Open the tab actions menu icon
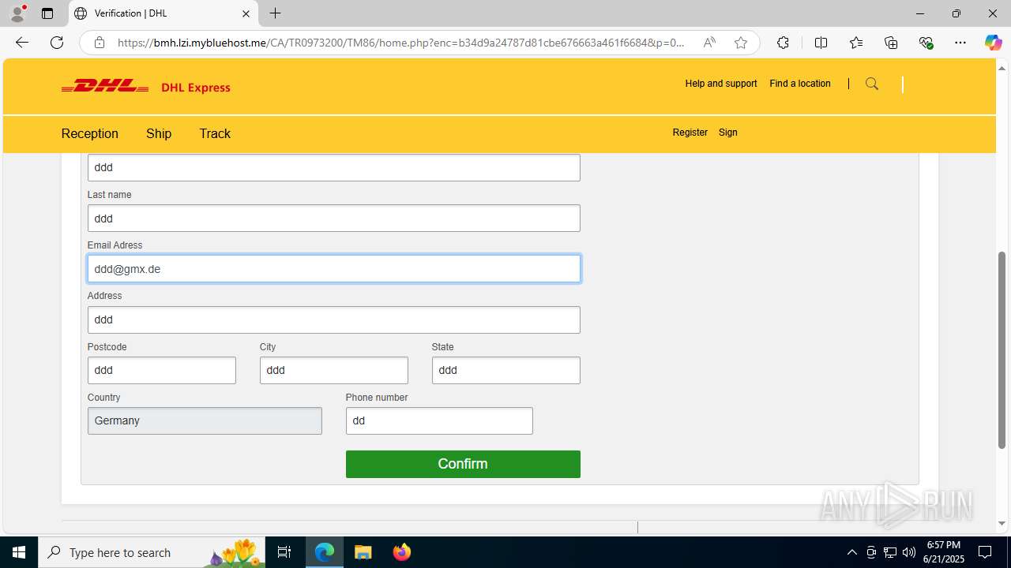 [x=47, y=13]
